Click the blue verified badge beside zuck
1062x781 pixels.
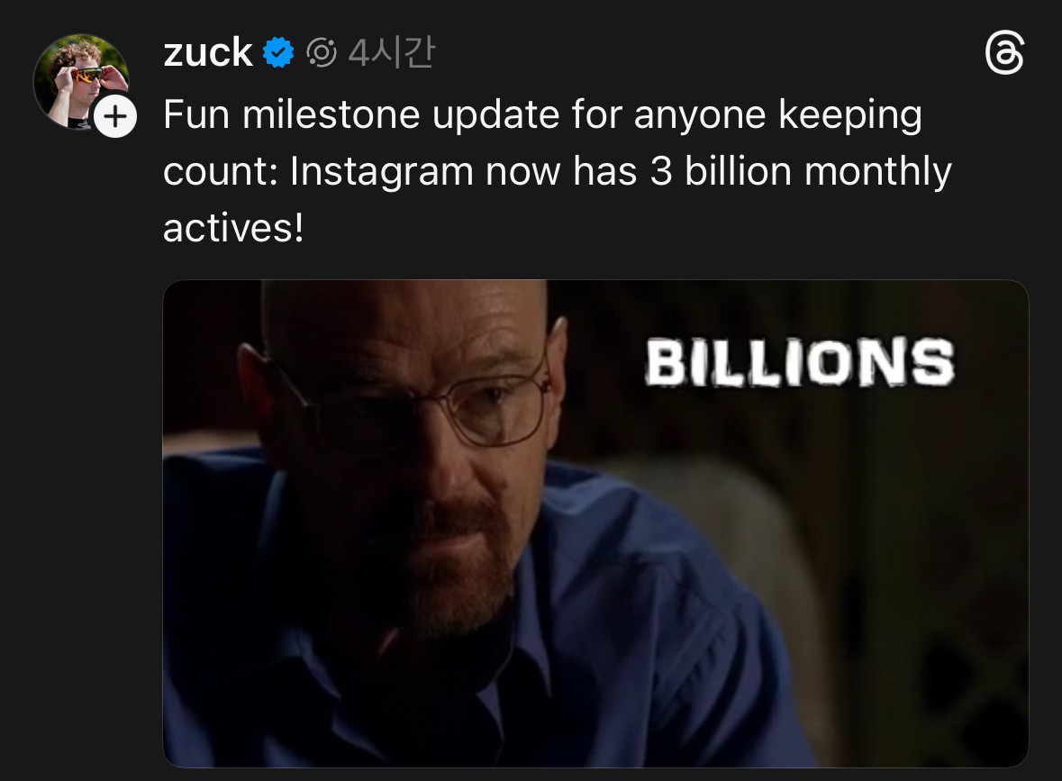coord(277,53)
